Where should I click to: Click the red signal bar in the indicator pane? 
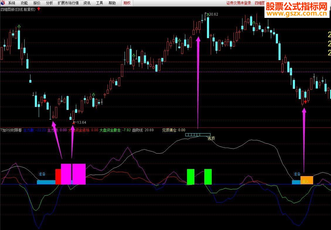(58, 177)
